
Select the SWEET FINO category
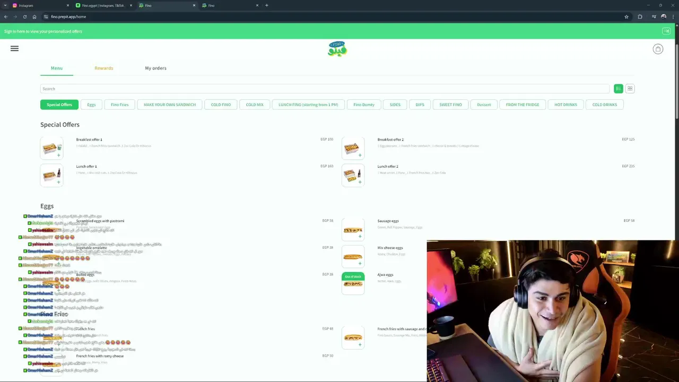(x=450, y=105)
